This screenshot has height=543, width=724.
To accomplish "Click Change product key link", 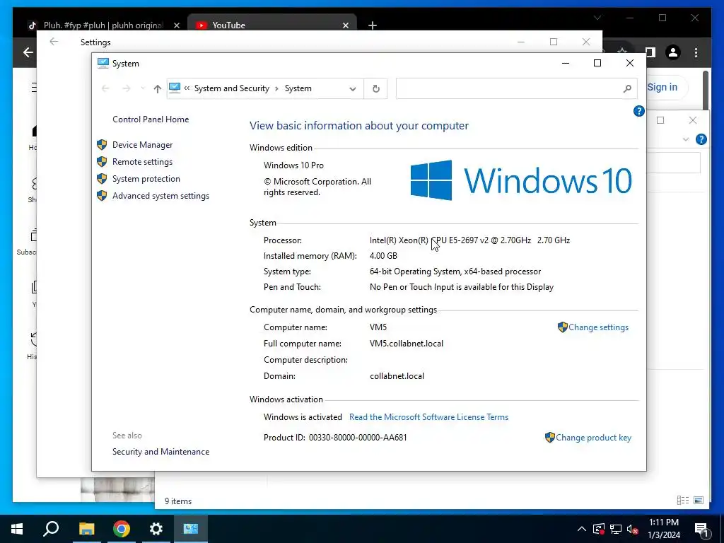I will pyautogui.click(x=593, y=438).
